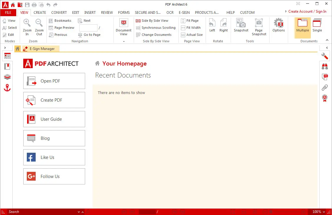
Task: Toggle the Bookmarks pane
Action: [x=60, y=21]
